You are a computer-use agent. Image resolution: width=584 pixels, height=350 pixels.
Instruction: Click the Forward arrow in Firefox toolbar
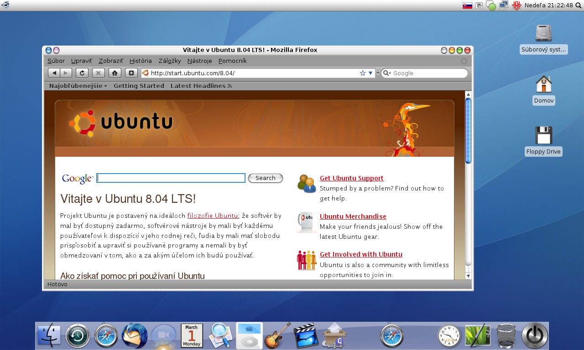[x=67, y=73]
